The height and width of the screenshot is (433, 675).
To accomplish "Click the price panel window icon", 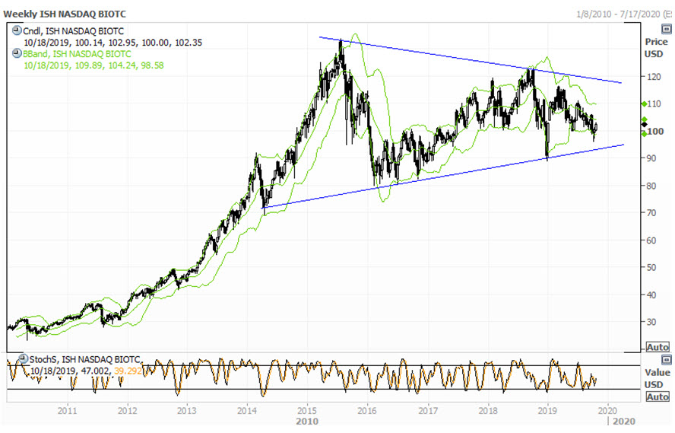I will [666, 29].
